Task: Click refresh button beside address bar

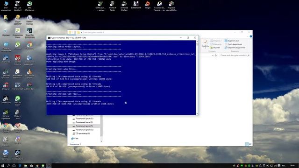Action: [216, 56]
